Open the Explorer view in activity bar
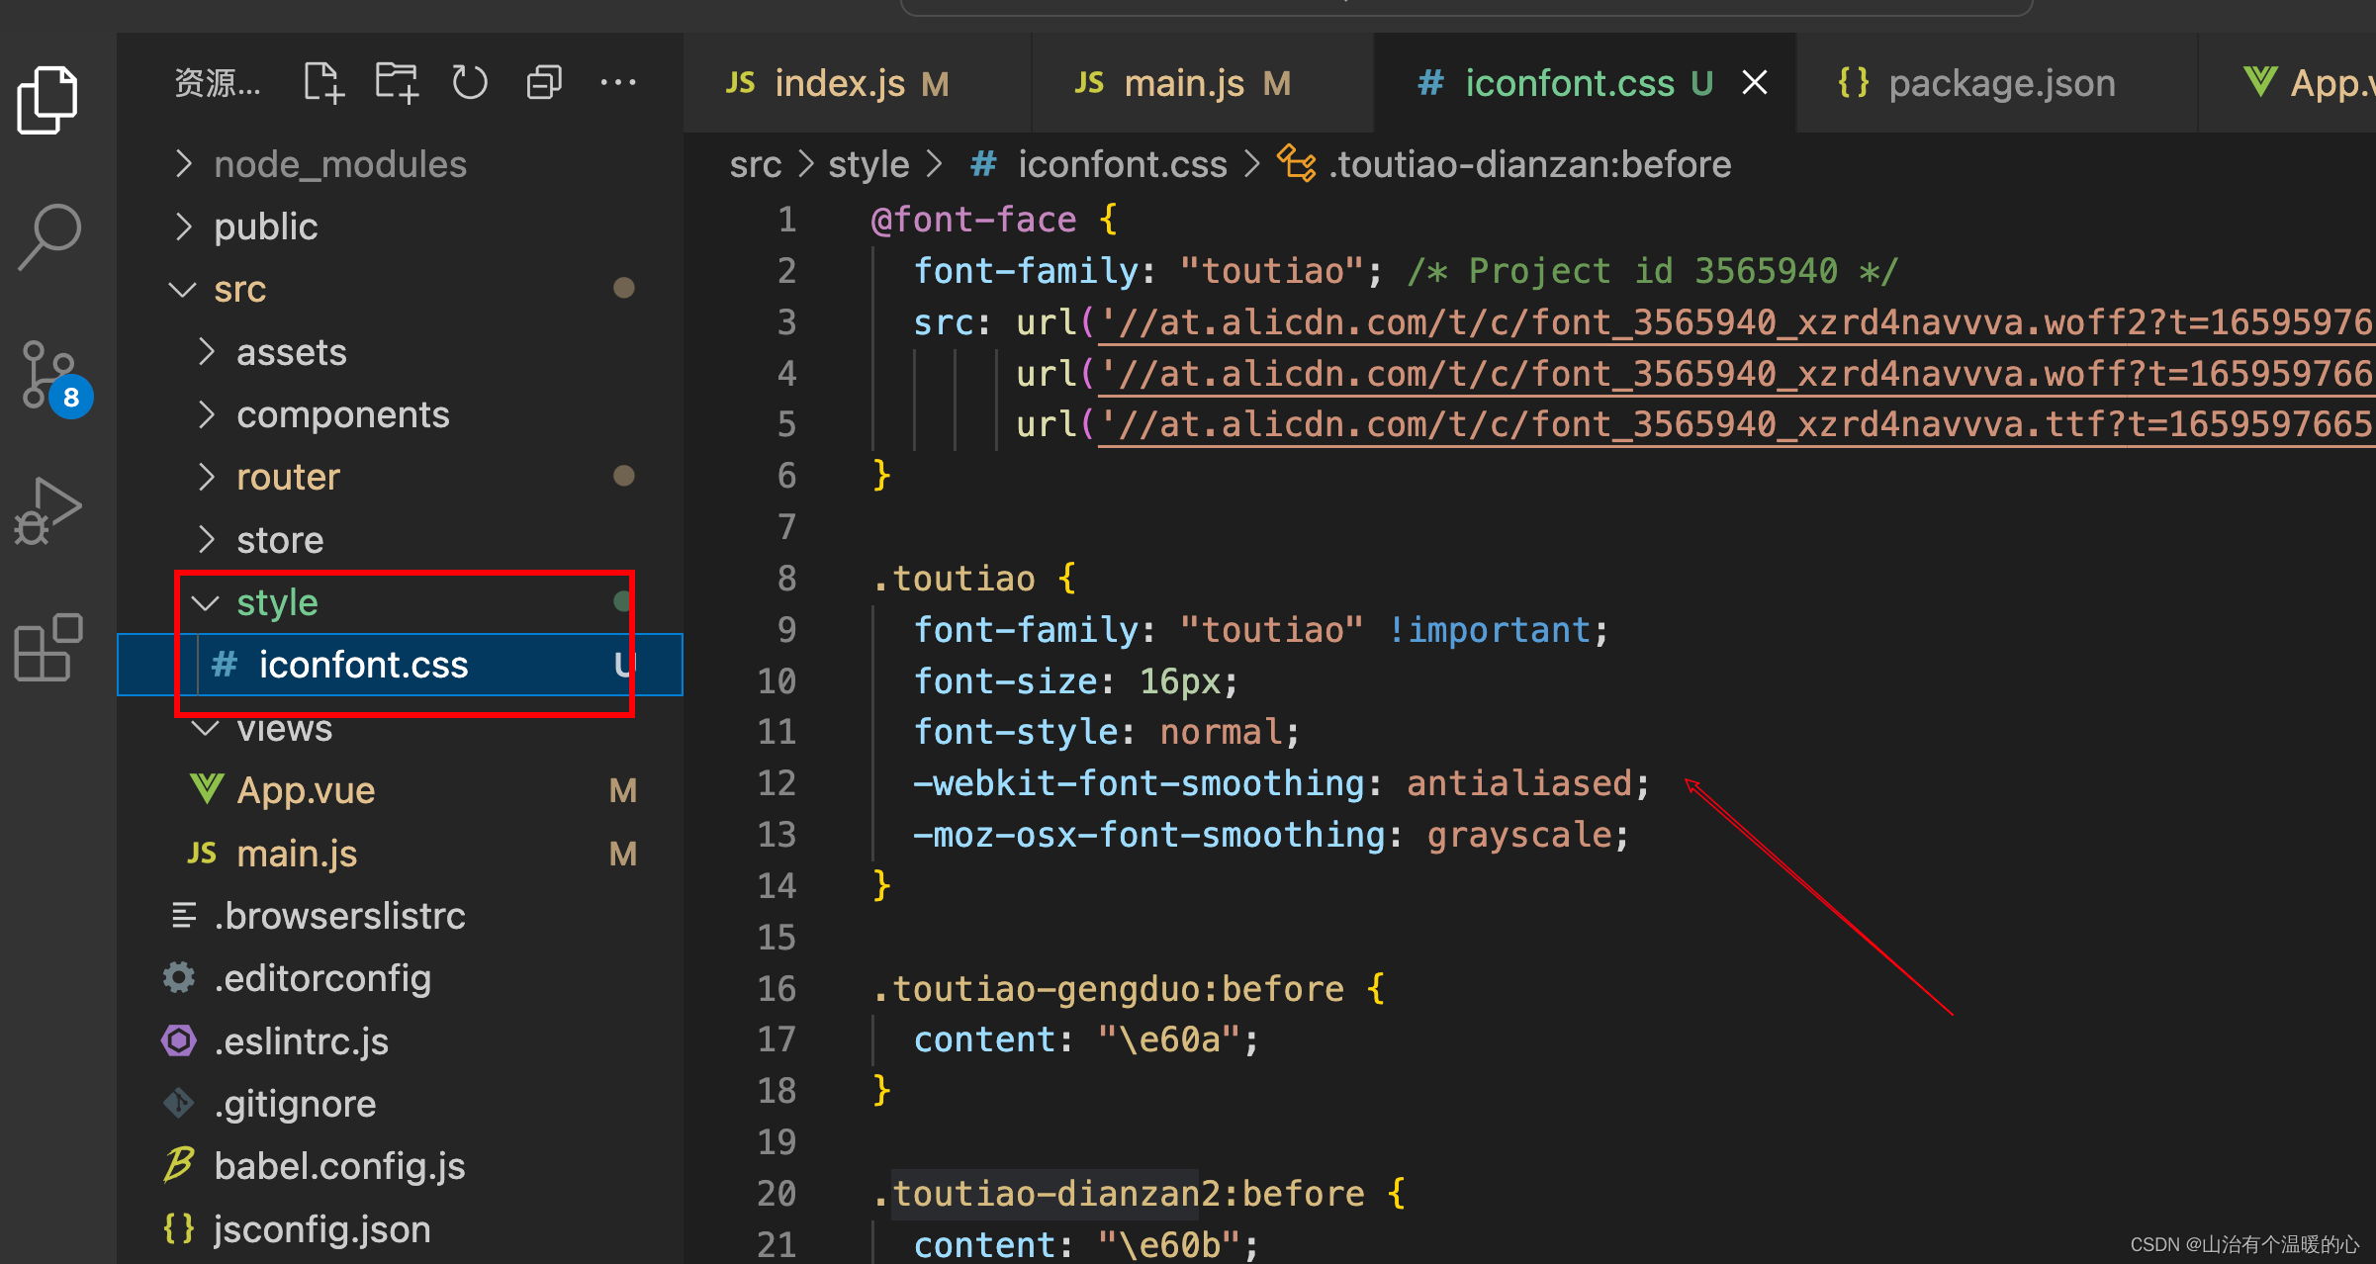This screenshot has width=2376, height=1264. pyautogui.click(x=46, y=100)
